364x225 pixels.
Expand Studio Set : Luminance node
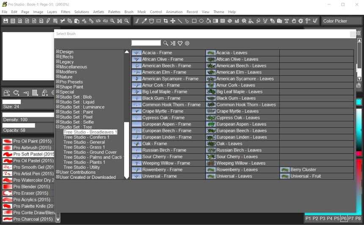coord(58,107)
